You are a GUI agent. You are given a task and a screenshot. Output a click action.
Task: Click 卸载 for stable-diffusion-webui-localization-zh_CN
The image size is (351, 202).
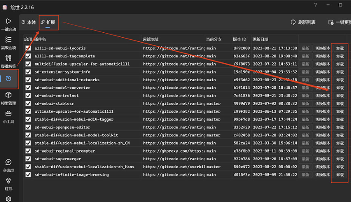point(340,143)
